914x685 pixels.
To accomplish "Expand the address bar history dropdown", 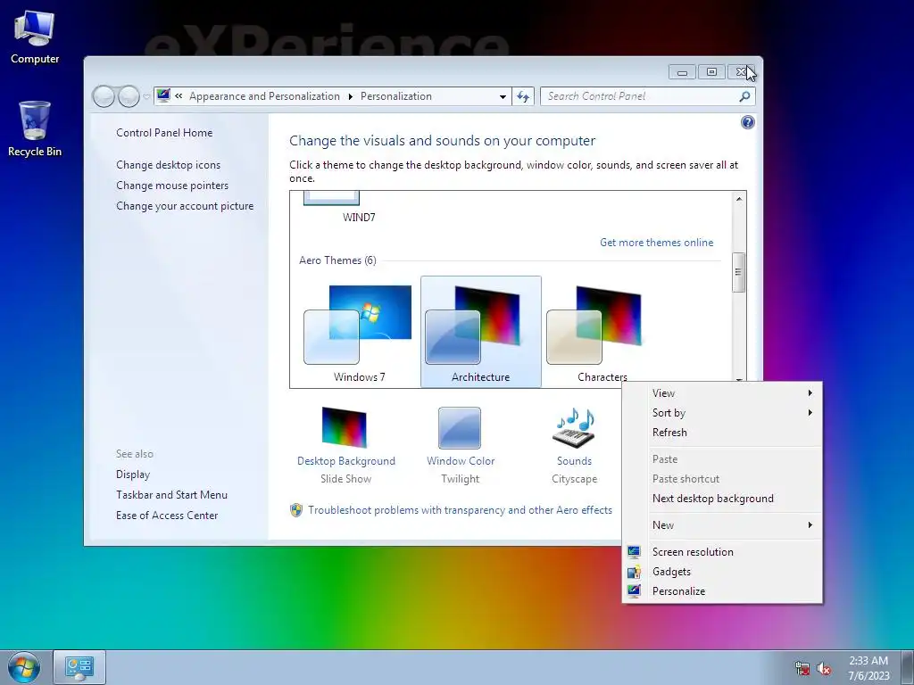I will click(503, 96).
